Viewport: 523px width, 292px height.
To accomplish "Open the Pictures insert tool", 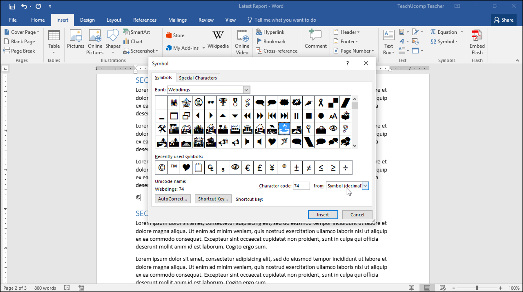I will [76, 39].
